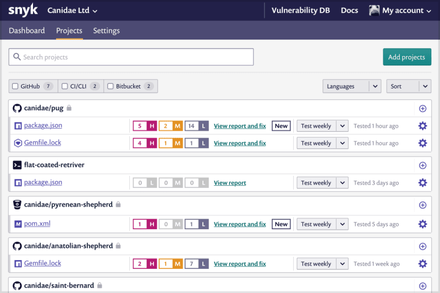Open settings gear for pug Gemfile.lock
Viewport: 440px width, 293px height.
click(x=422, y=143)
